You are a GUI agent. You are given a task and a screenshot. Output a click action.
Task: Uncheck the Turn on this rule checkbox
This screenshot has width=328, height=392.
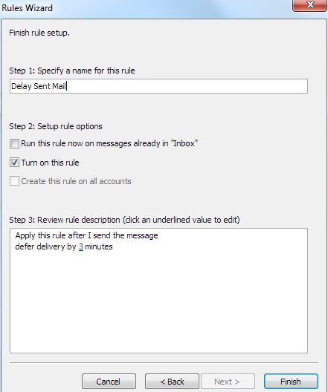pos(14,163)
